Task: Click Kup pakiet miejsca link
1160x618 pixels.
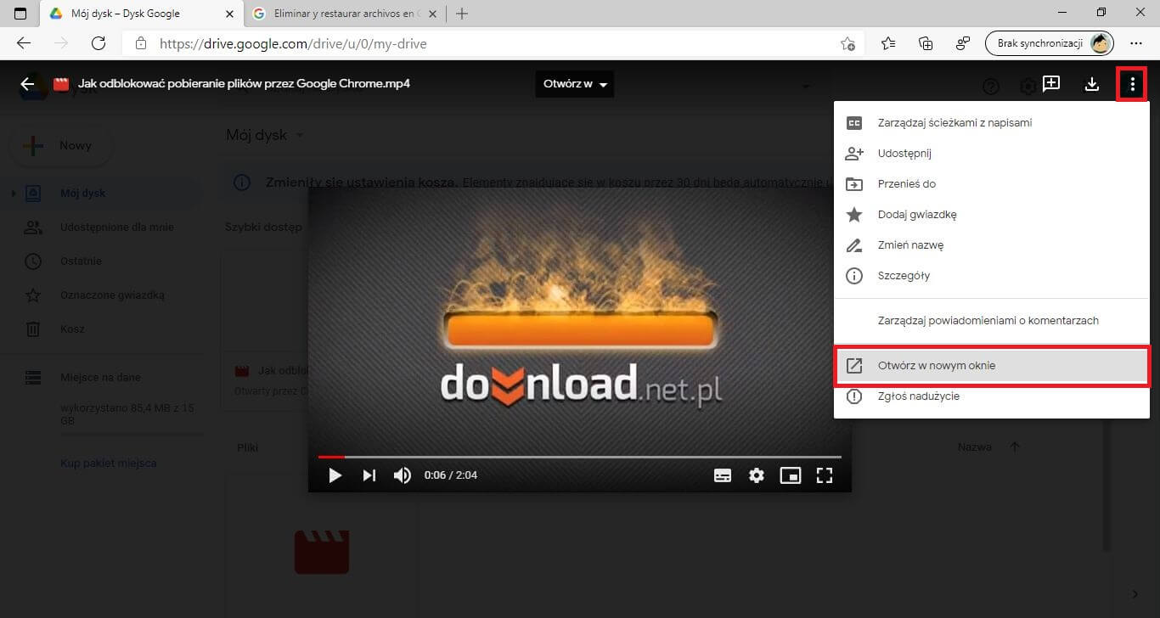Action: [108, 463]
